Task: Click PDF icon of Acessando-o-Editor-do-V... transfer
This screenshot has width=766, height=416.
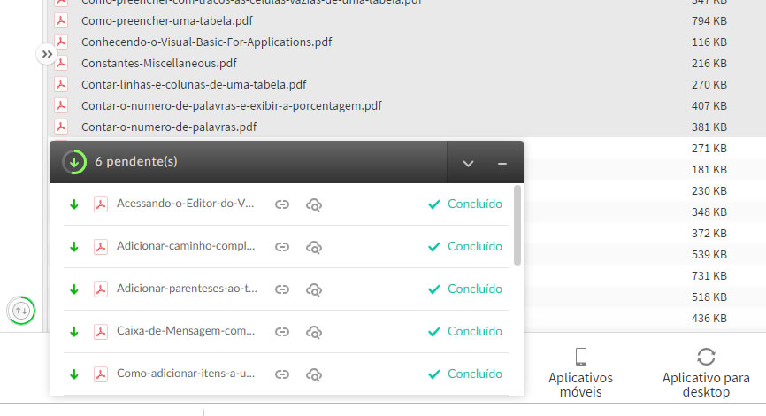Action: [101, 204]
